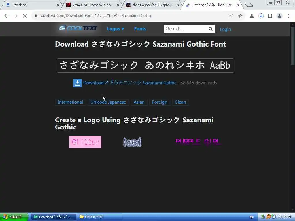295x221 pixels.
Task: Toggle the browser side panel
Action: point(270,16)
